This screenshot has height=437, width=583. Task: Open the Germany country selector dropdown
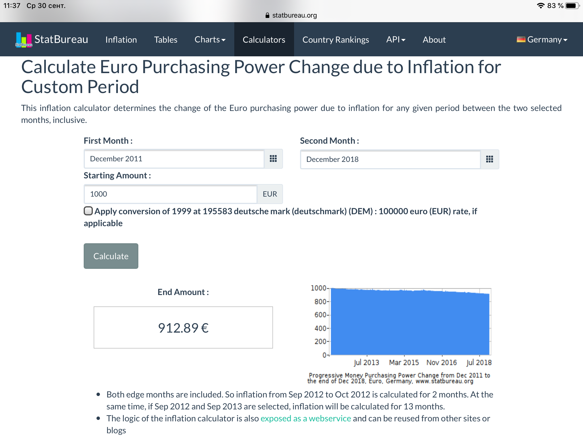(542, 40)
